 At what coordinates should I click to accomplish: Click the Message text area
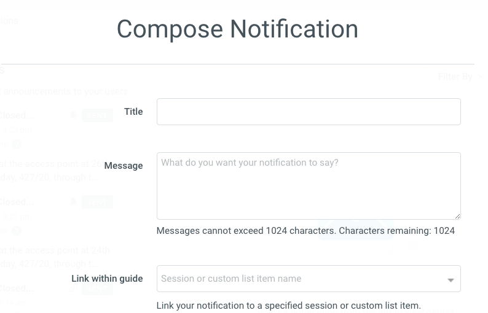[309, 186]
